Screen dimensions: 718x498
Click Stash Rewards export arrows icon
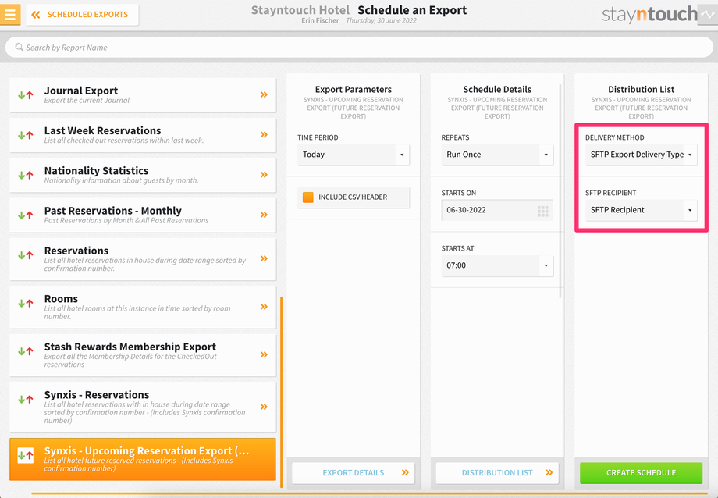(x=26, y=351)
